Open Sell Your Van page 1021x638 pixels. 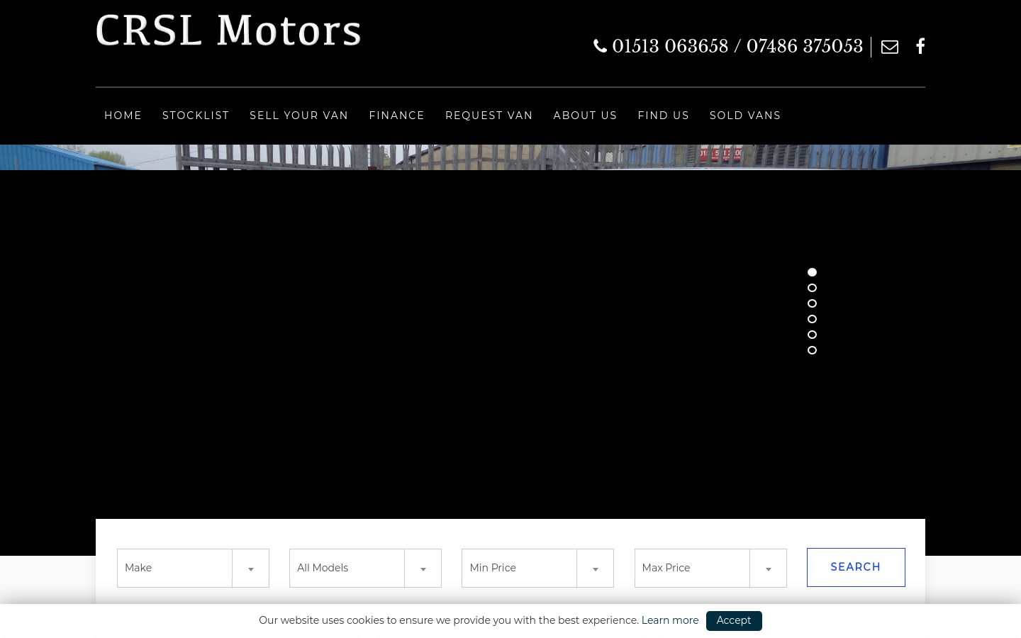(299, 116)
